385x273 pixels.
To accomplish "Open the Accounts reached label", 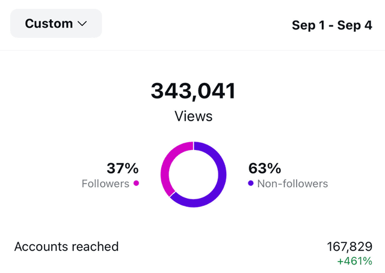I will click(66, 247).
